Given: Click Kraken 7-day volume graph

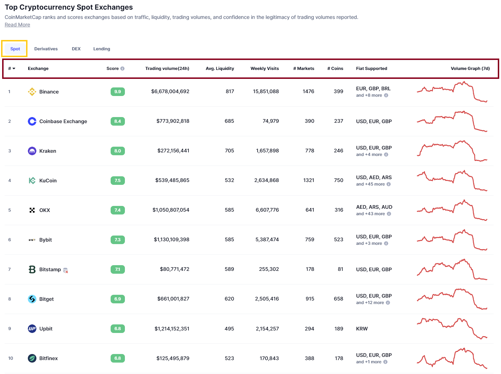Looking at the screenshot, I should 452,151.
